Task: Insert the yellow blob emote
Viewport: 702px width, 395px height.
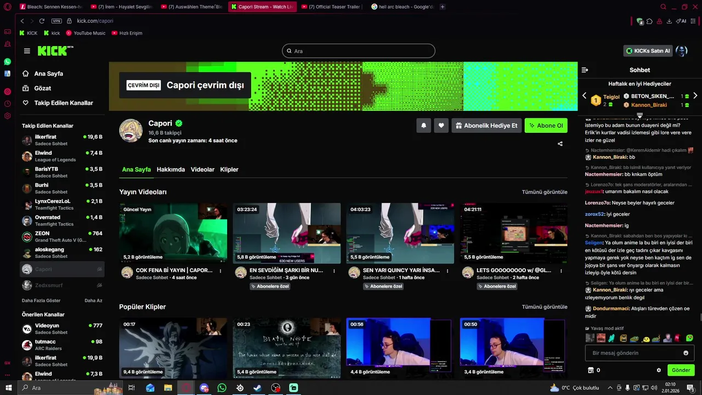Action: 646,338
